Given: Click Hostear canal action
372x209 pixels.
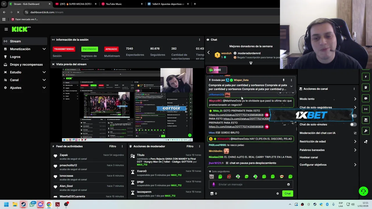Looking at the screenshot, I should [309, 157].
